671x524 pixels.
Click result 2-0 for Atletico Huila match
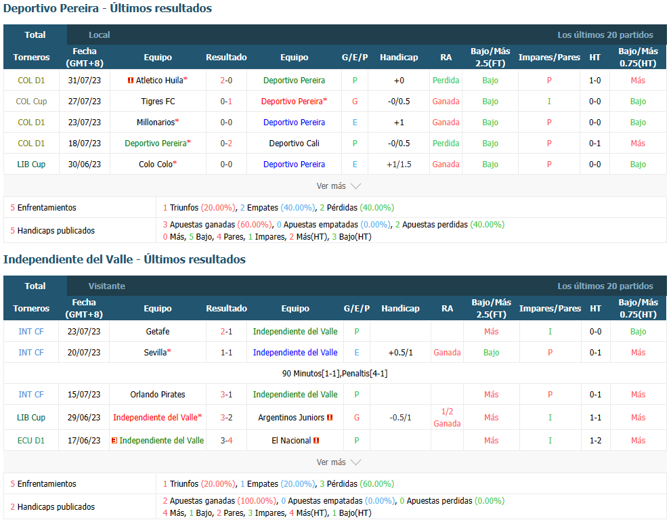pos(226,81)
